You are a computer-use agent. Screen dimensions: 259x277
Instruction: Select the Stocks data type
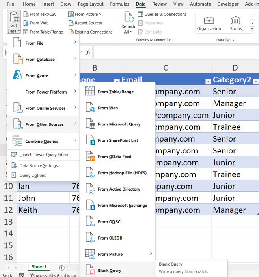click(x=236, y=23)
